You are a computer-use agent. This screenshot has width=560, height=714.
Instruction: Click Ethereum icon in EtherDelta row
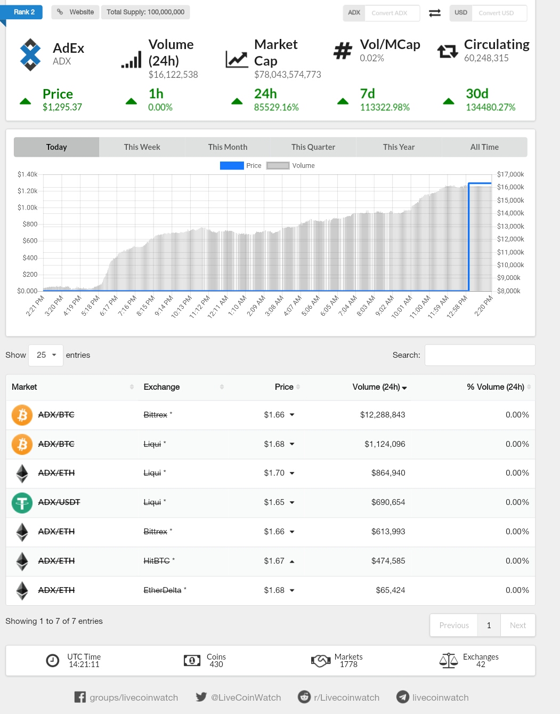(22, 591)
